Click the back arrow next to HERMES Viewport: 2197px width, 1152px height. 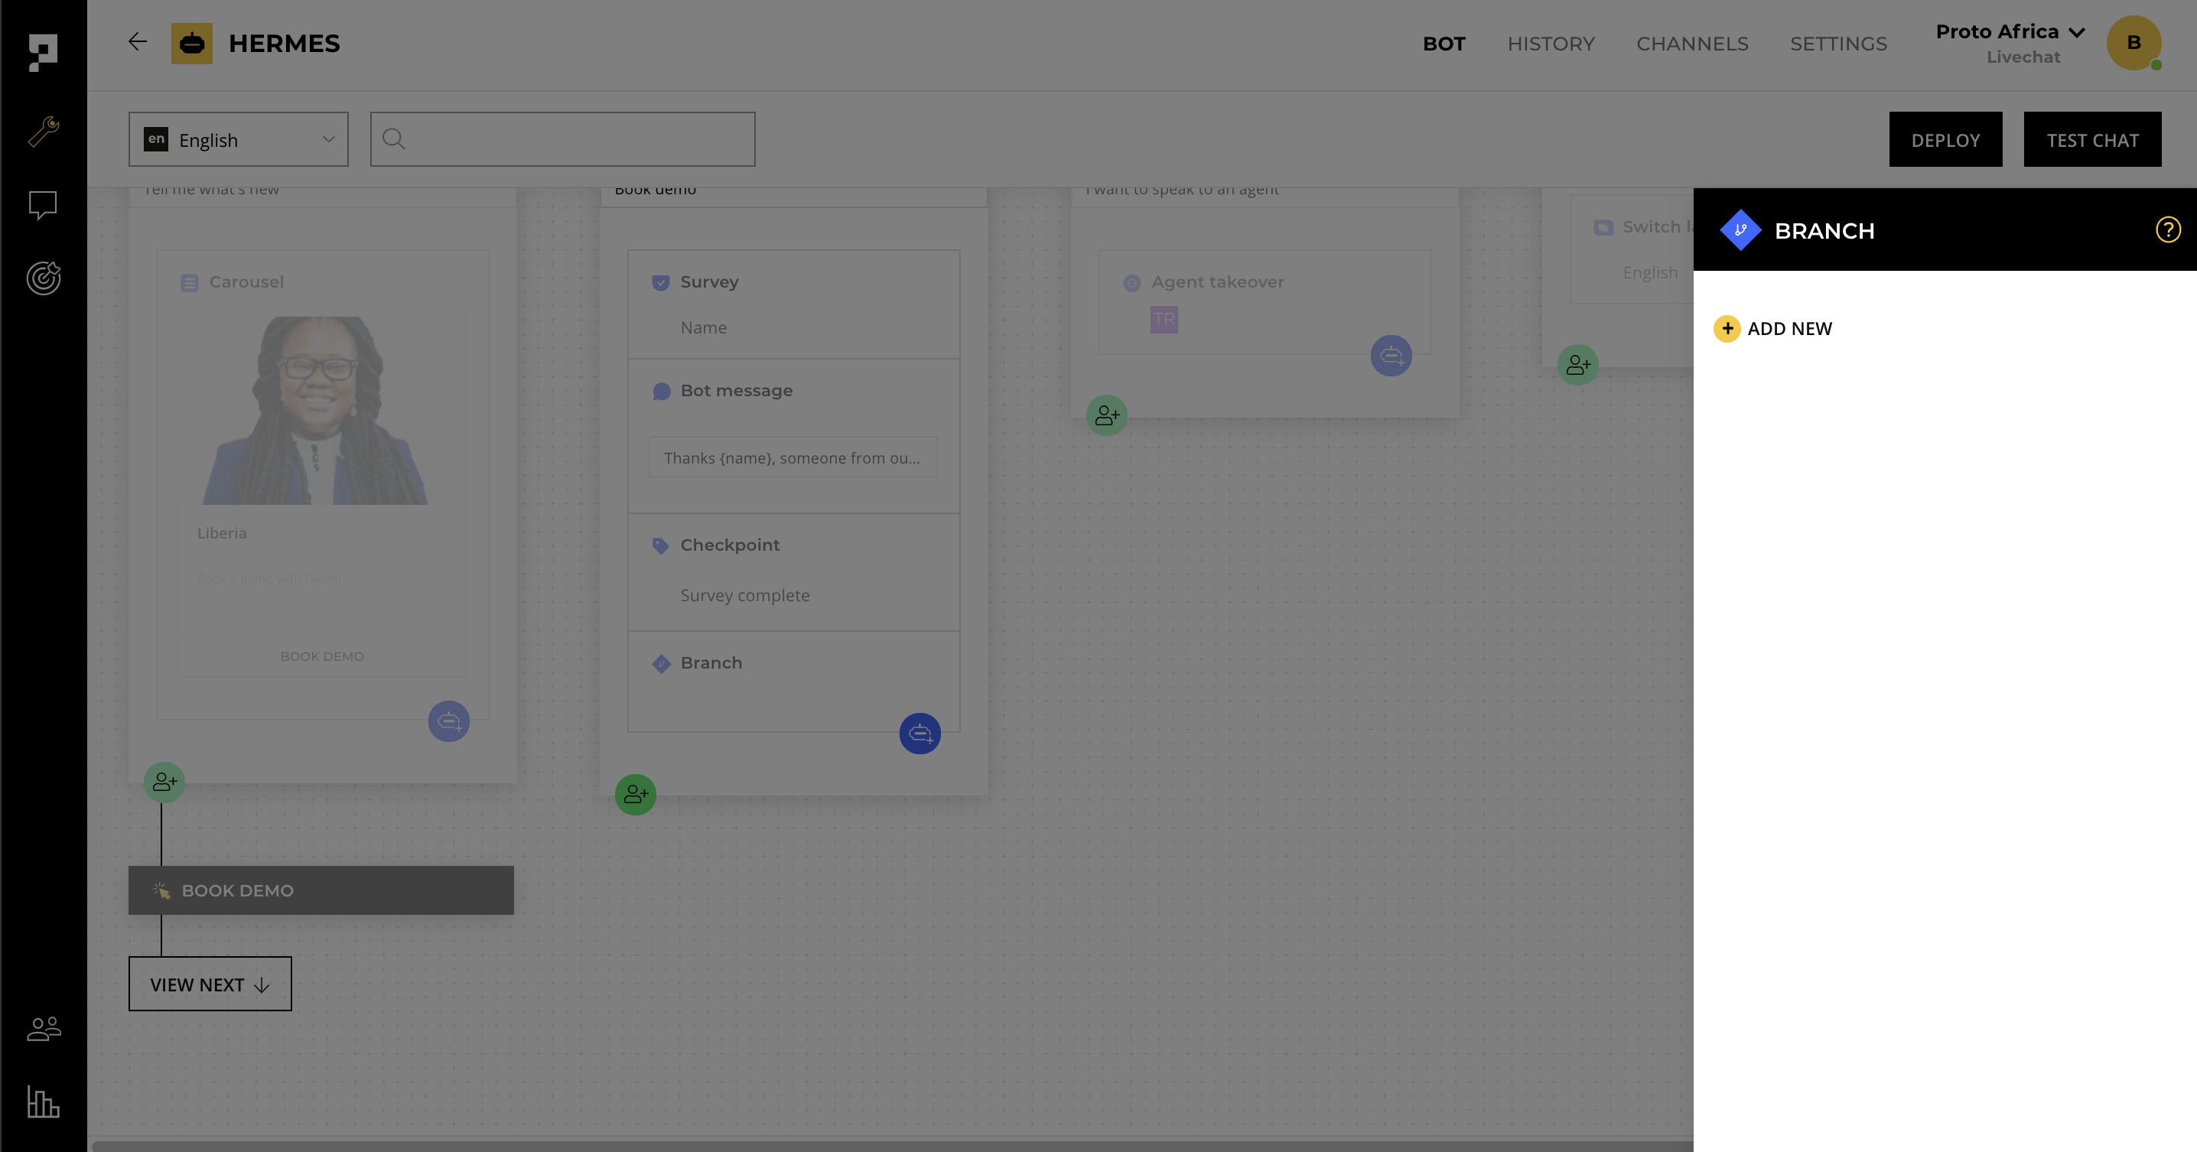pyautogui.click(x=138, y=42)
